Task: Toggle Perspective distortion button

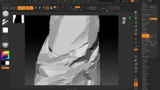Action: [136, 34]
